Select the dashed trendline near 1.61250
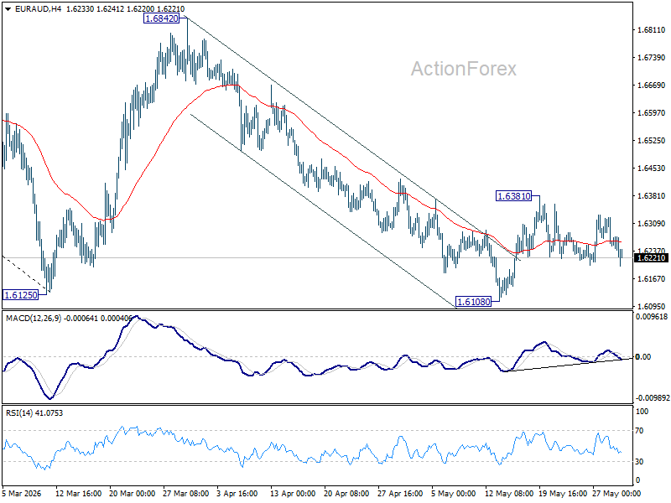This screenshot has width=671, height=503. 24,273
